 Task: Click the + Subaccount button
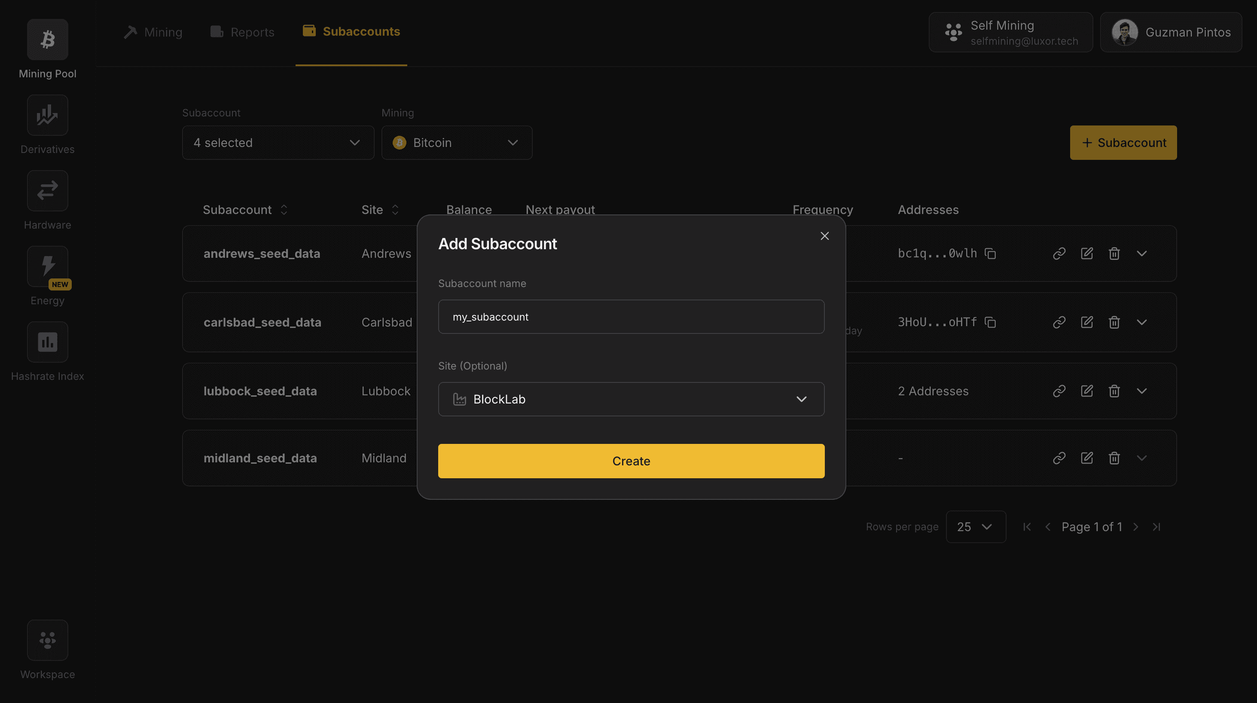click(x=1123, y=143)
